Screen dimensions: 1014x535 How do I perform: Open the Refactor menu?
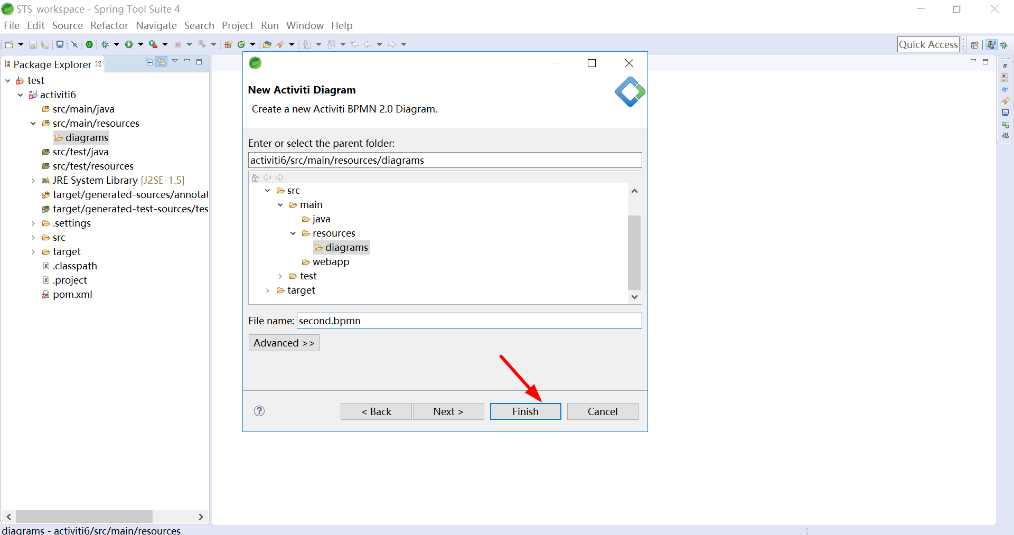pyautogui.click(x=109, y=25)
